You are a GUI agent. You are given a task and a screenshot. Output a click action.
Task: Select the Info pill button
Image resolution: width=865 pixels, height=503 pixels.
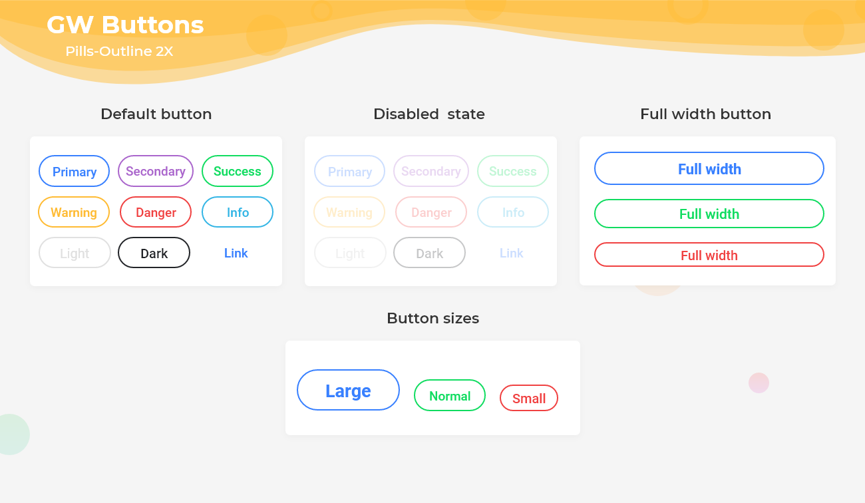pos(238,212)
